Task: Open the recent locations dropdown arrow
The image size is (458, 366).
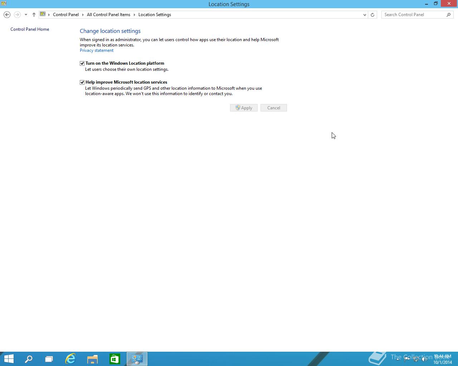Action: (x=26, y=15)
